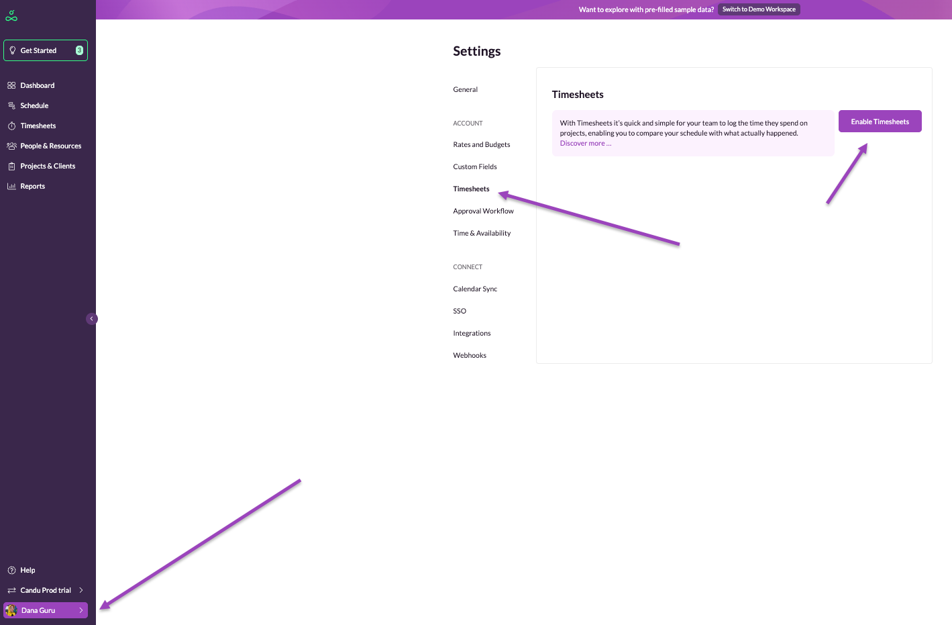Viewport: 952px width, 625px height.
Task: Open the Reports chart icon
Action: click(x=11, y=187)
